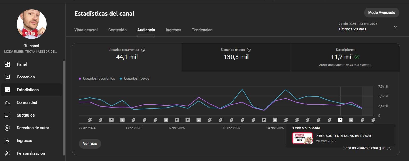Image resolution: width=409 pixels, height=161 pixels.
Task: Open the Panel dashboard icon
Action: tap(7, 64)
